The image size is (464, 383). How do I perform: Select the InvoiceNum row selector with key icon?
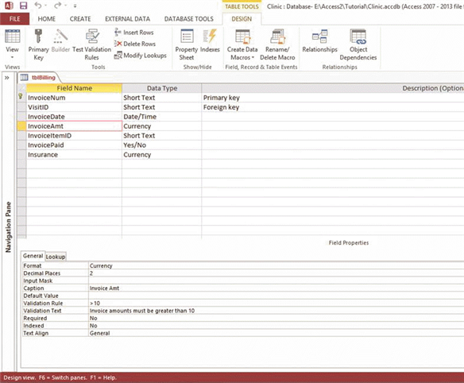[x=21, y=98]
